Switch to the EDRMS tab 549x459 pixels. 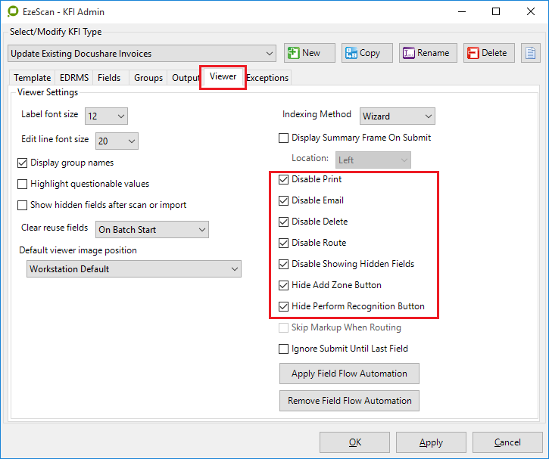(74, 78)
